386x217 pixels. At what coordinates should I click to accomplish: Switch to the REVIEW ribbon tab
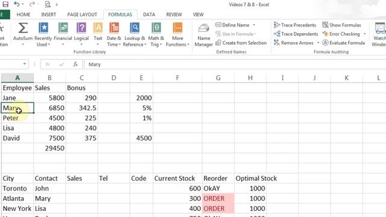pos(174,14)
